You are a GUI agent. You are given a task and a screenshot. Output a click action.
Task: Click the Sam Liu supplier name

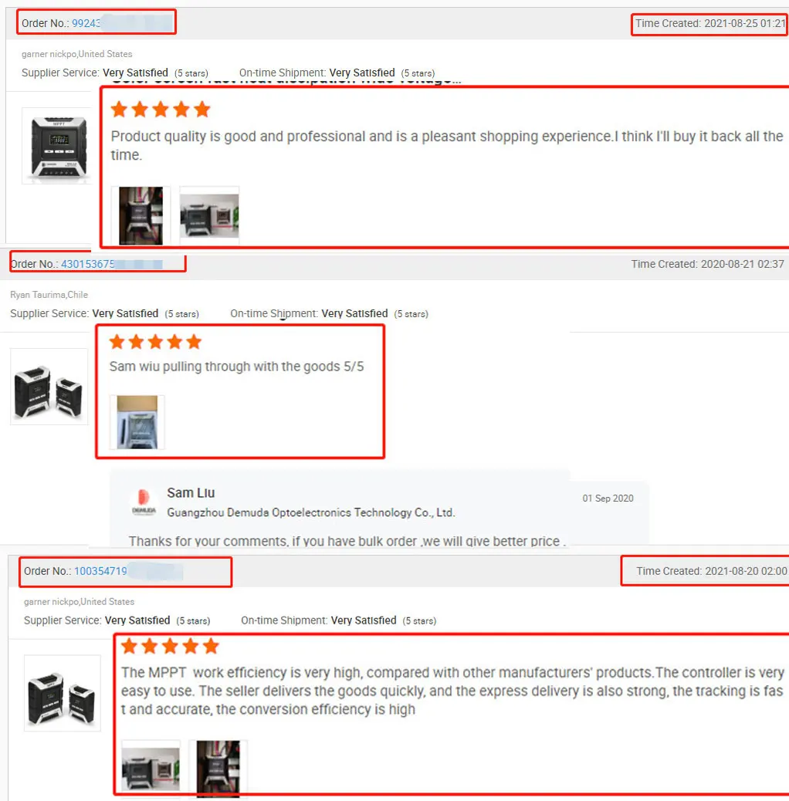(x=191, y=493)
